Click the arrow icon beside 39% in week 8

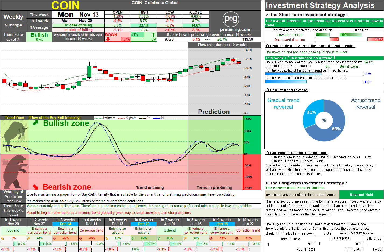point(185,238)
